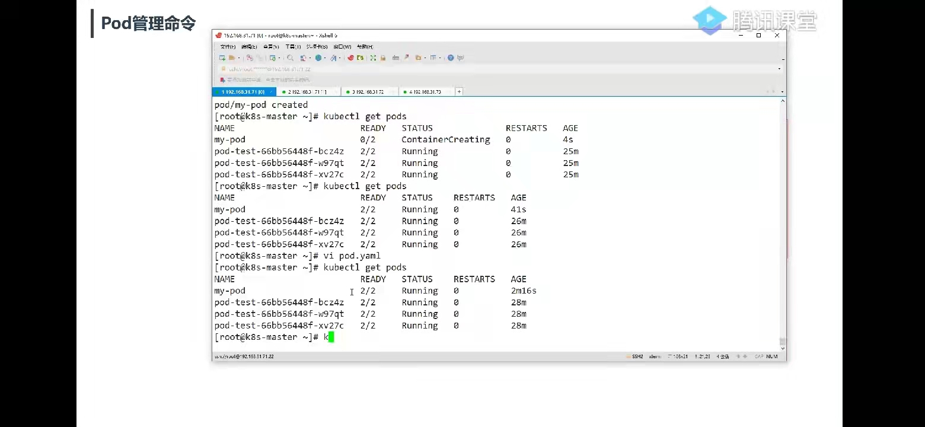Image resolution: width=925 pixels, height=427 pixels.
Task: Click the 'ContainerCreating' status text
Action: tap(446, 140)
